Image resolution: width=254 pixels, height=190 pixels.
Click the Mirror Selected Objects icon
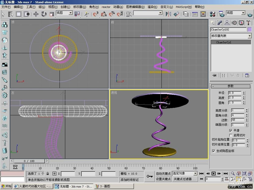(168, 14)
